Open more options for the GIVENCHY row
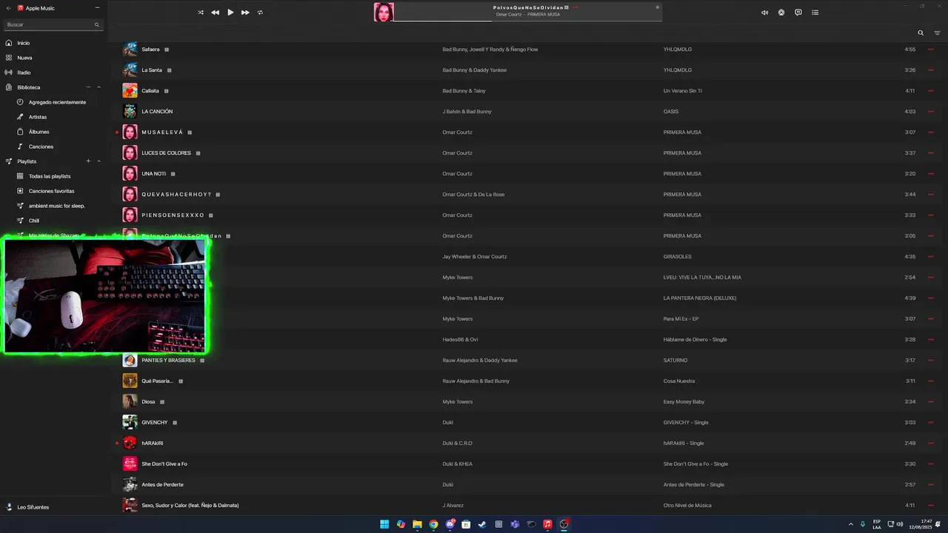Image resolution: width=948 pixels, height=533 pixels. point(931,423)
